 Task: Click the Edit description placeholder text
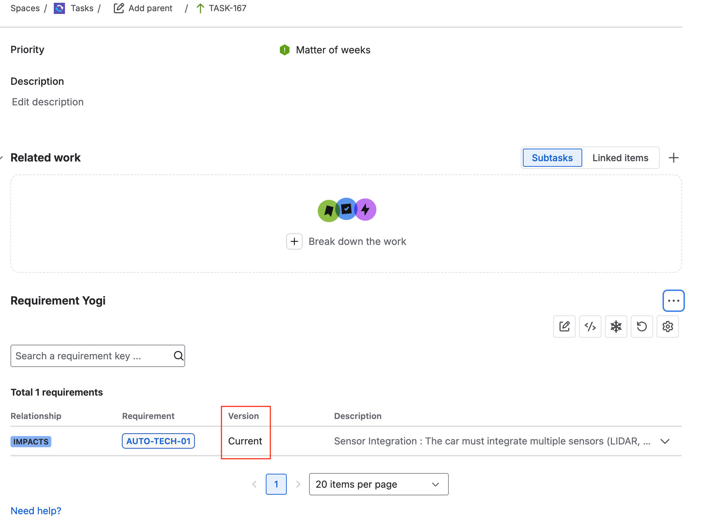47,102
